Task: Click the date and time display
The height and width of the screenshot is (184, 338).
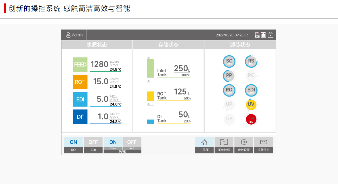Action: point(232,35)
